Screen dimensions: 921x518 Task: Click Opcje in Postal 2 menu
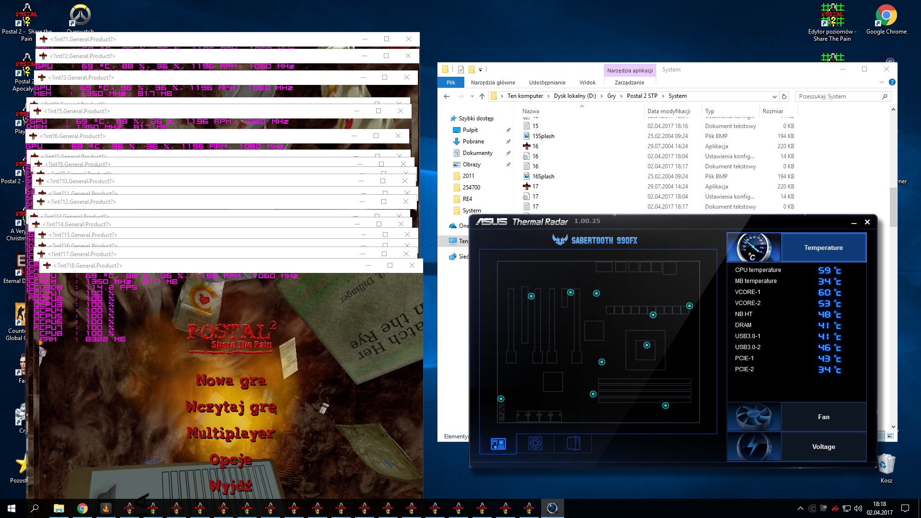coord(231,459)
